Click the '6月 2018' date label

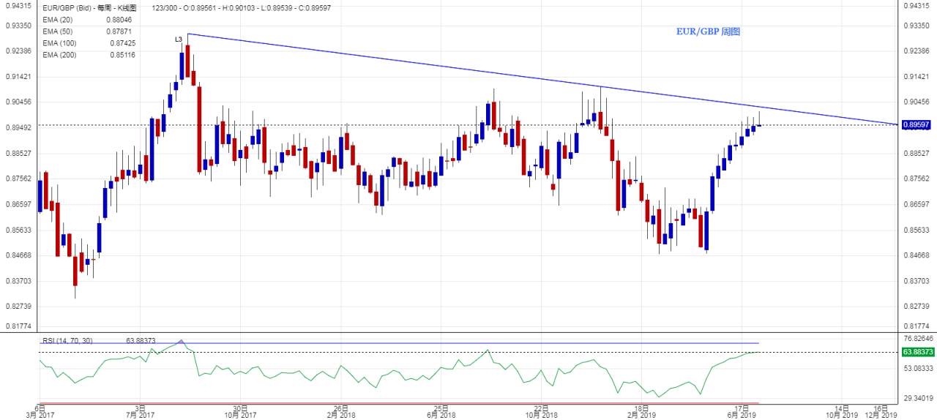pos(440,414)
